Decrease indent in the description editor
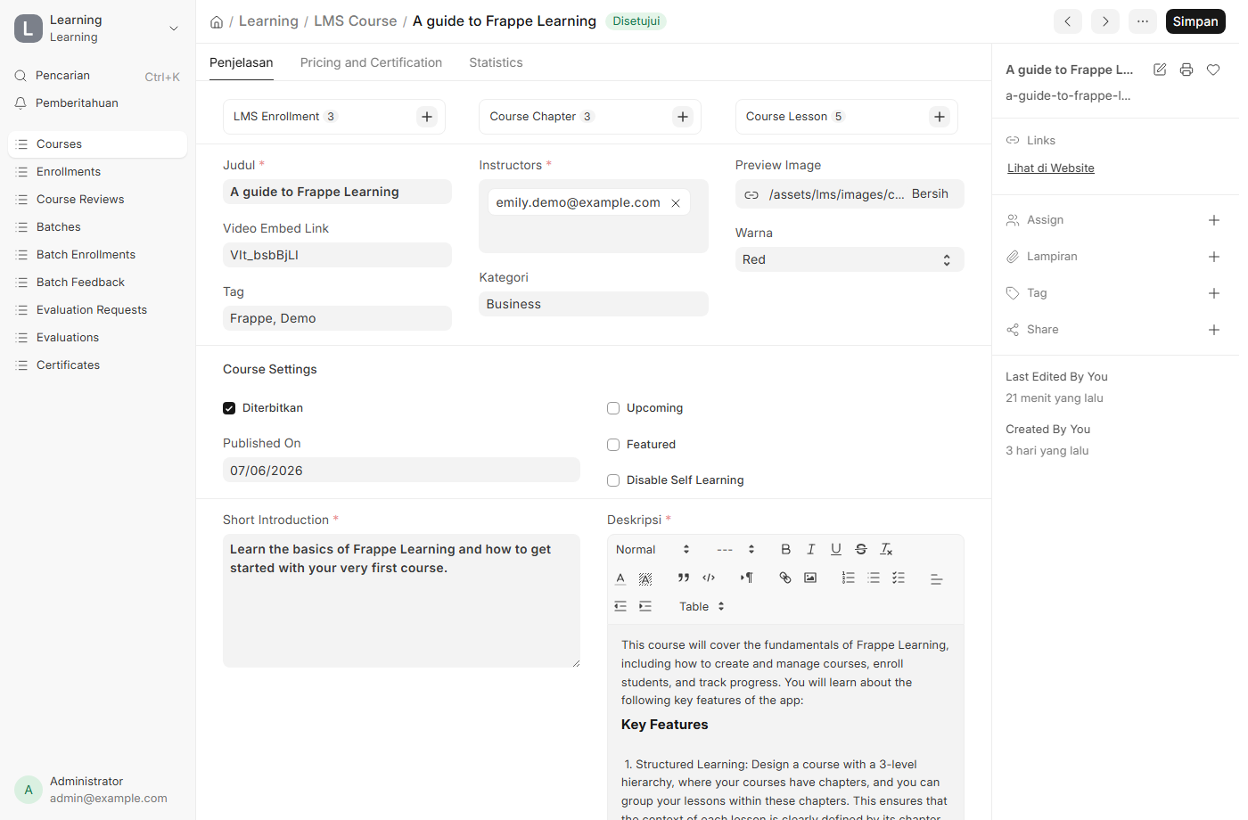Screen dimensions: 1248x820 [620, 606]
